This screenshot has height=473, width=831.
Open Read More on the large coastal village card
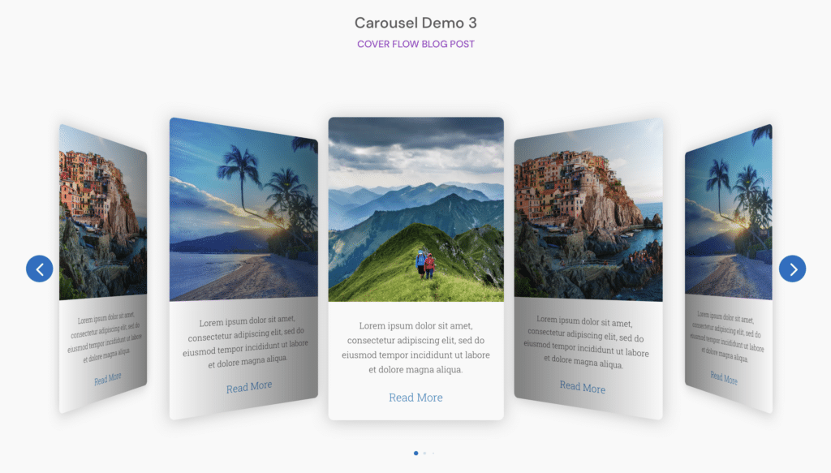pyautogui.click(x=582, y=387)
